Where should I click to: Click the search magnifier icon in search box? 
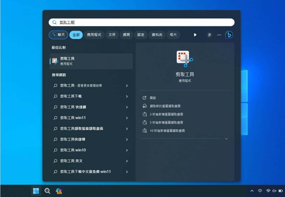click(x=54, y=22)
